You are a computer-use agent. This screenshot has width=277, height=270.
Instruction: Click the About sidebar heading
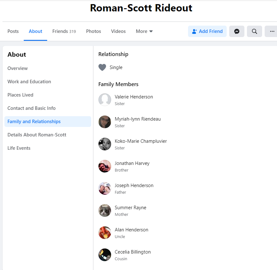[x=16, y=54]
